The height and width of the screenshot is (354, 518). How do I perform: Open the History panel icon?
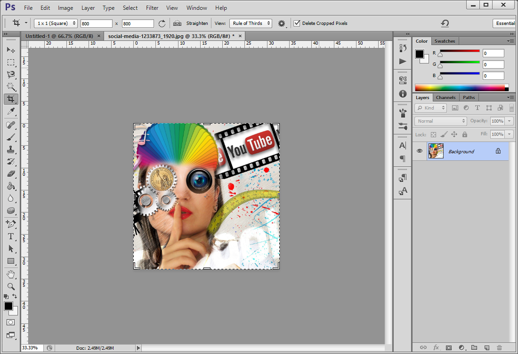click(403, 48)
